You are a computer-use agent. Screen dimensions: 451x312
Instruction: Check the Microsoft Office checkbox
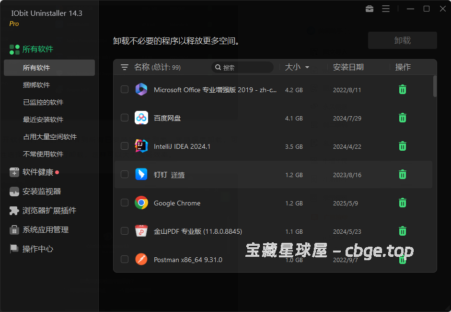click(125, 89)
